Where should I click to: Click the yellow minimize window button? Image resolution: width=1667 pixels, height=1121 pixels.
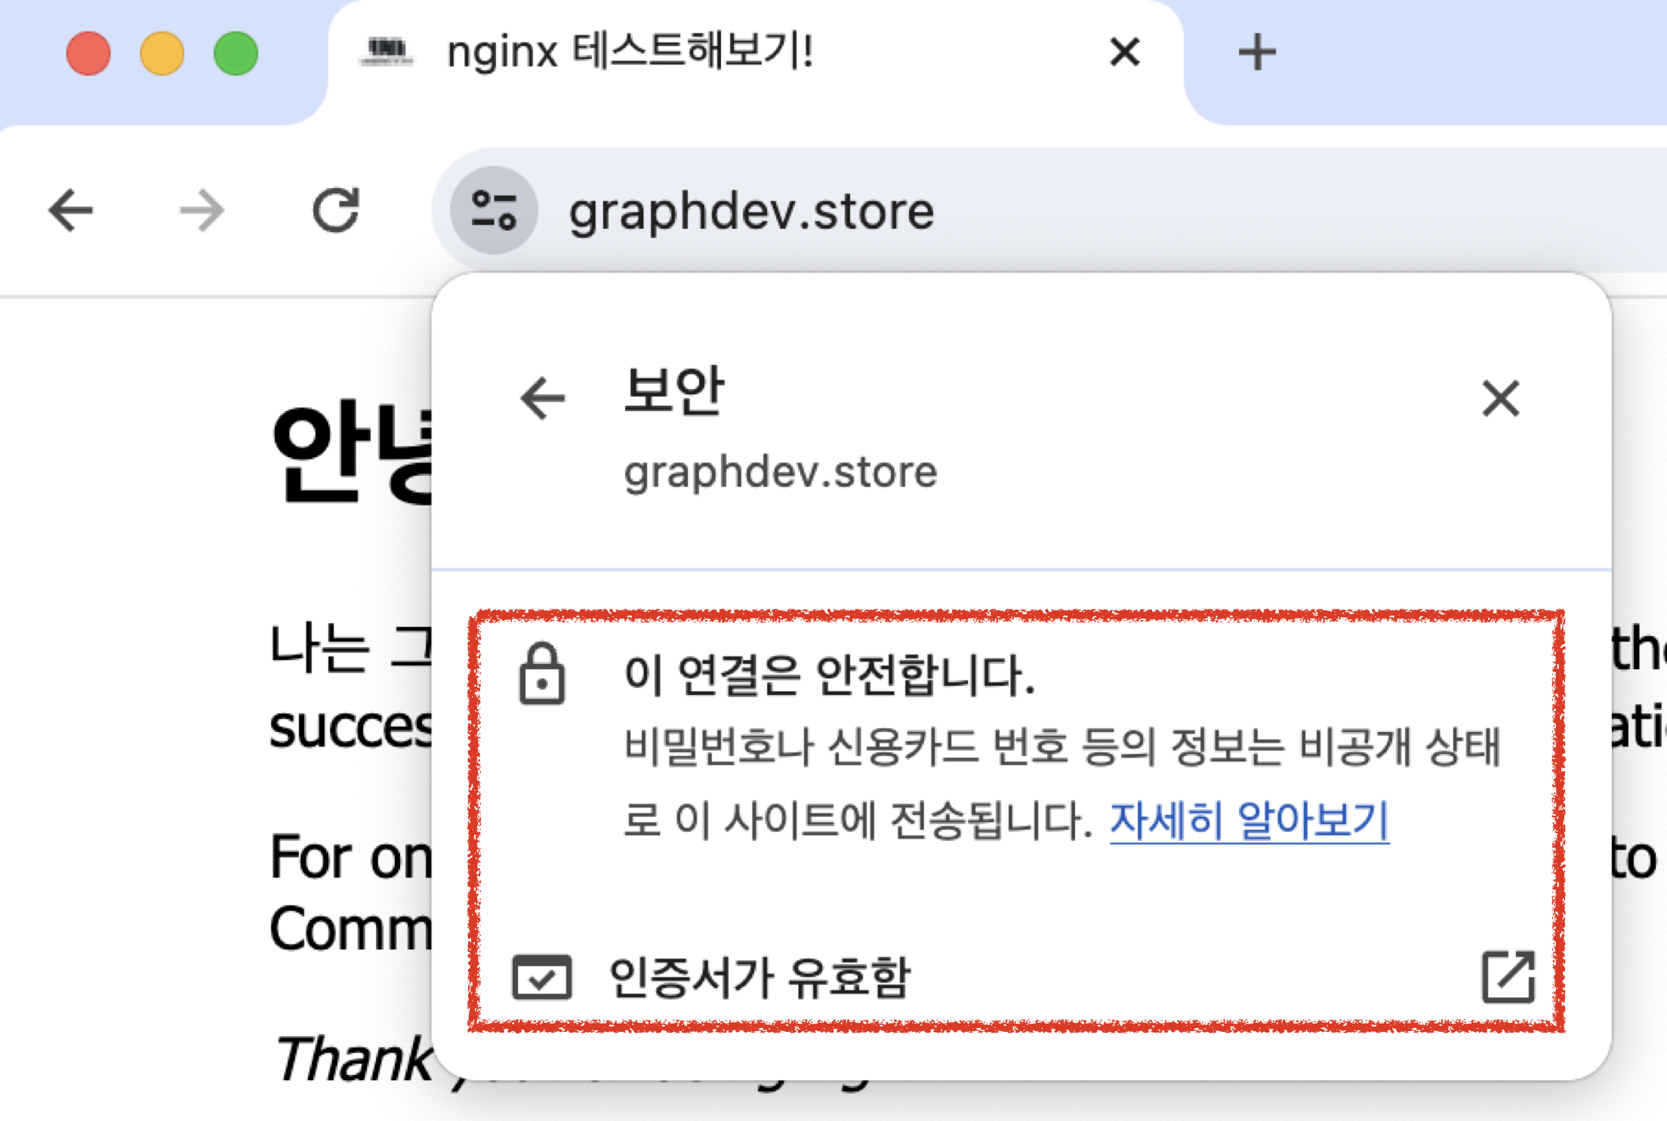162,54
